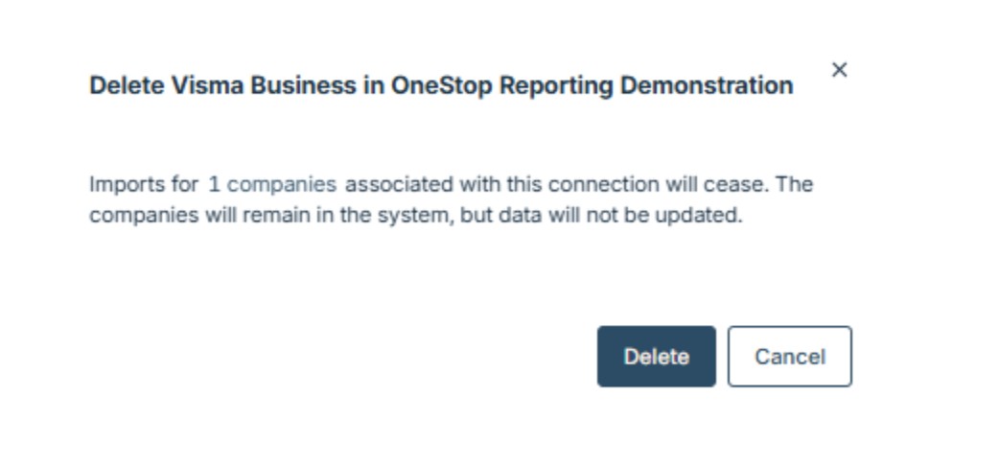
Task: Open the "1 companies" link
Action: [272, 184]
